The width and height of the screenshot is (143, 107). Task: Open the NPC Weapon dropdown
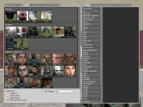pos(65,92)
